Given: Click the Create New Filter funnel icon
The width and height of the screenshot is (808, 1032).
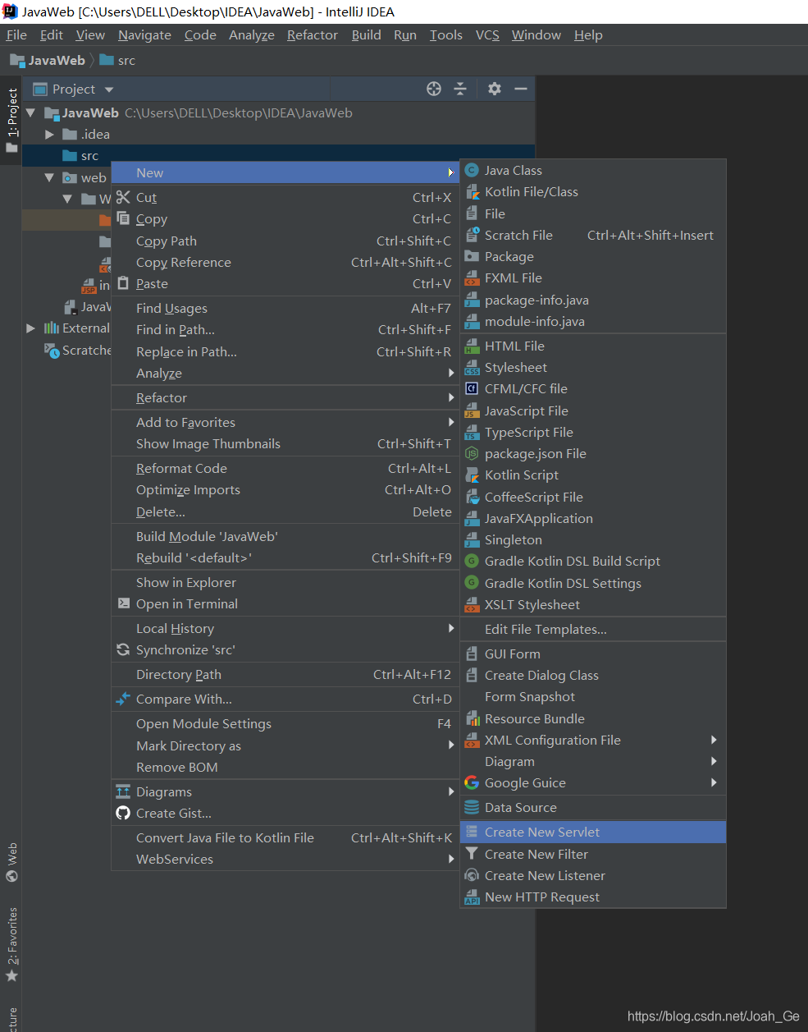Looking at the screenshot, I should coord(472,855).
